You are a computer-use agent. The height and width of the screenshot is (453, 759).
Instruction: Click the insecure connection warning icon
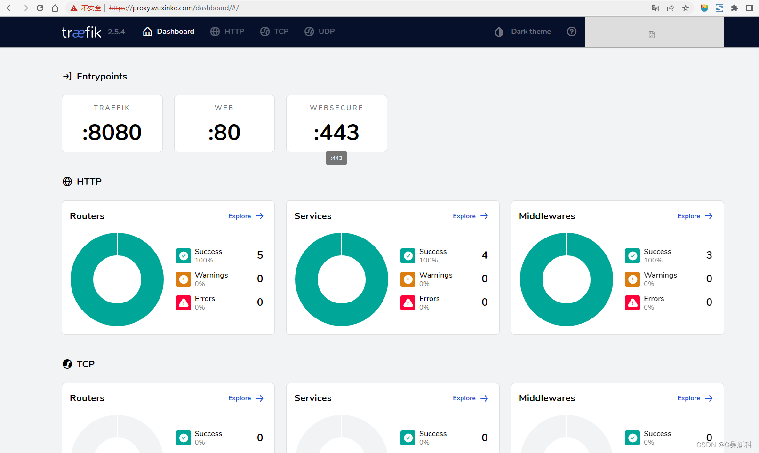pos(74,8)
